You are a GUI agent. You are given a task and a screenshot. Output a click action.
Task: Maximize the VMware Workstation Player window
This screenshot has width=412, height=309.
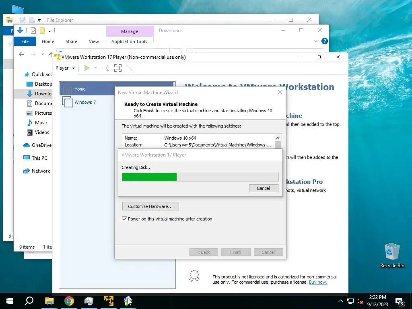pos(319,57)
